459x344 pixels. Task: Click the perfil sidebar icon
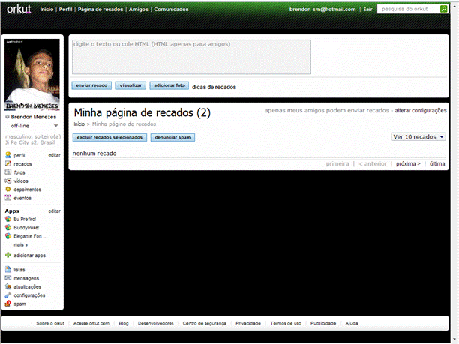click(x=8, y=155)
